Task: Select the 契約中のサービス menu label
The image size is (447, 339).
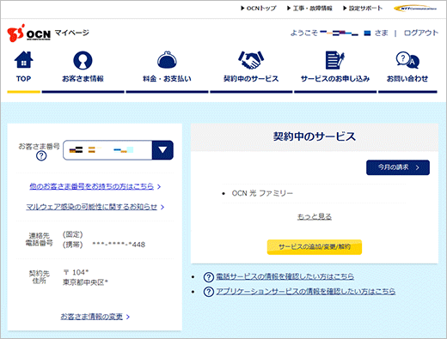Action: click(x=251, y=79)
